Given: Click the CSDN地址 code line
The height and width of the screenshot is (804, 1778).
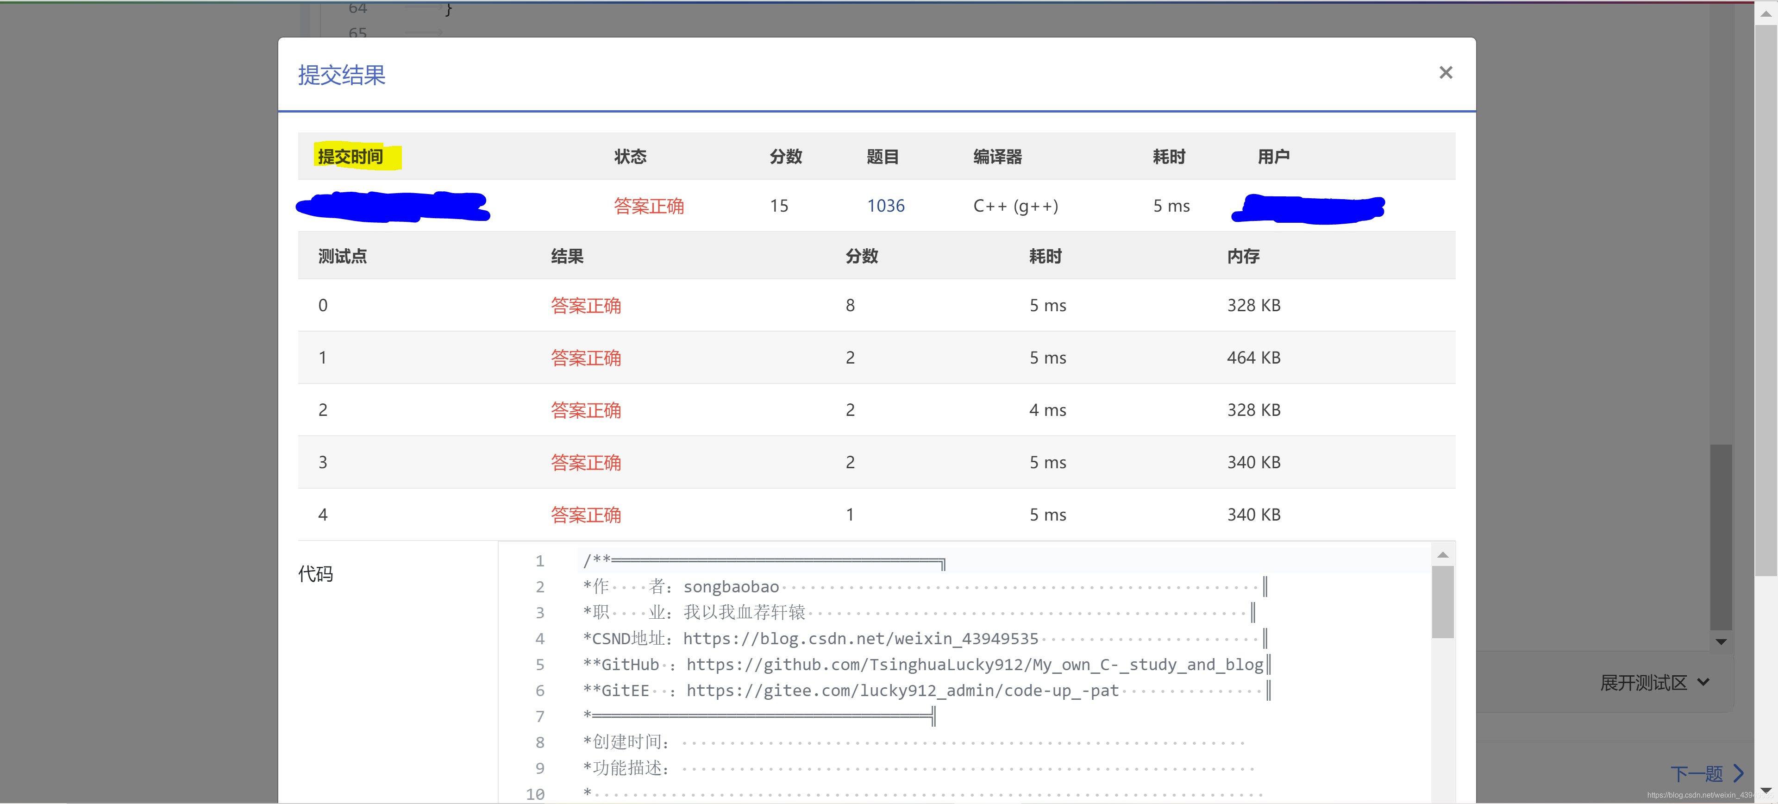Looking at the screenshot, I should pos(925,638).
